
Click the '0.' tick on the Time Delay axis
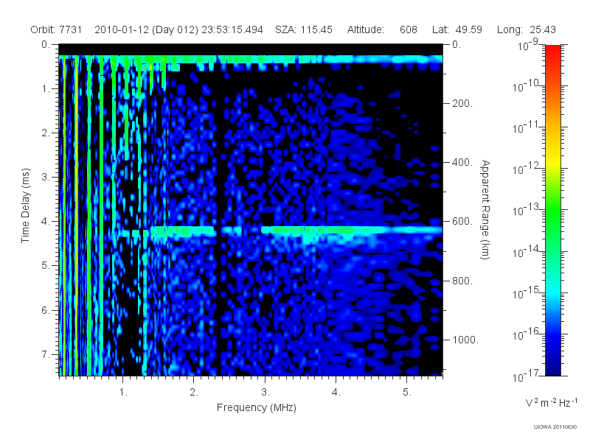pos(46,45)
